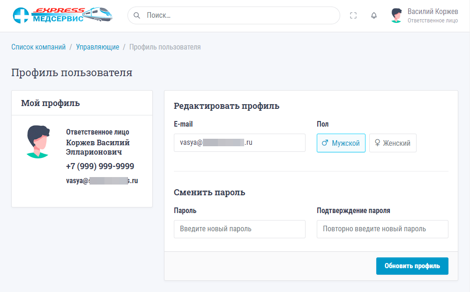Click user avatar in header
Image resolution: width=470 pixels, height=292 pixels.
click(x=396, y=15)
